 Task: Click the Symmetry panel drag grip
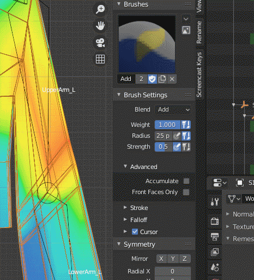click(188, 244)
